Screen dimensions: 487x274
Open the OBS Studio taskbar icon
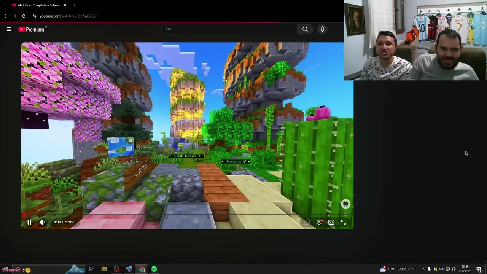116,269
